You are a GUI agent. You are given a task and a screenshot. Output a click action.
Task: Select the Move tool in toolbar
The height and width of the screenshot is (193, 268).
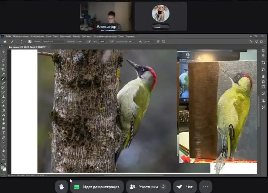click(x=4, y=52)
